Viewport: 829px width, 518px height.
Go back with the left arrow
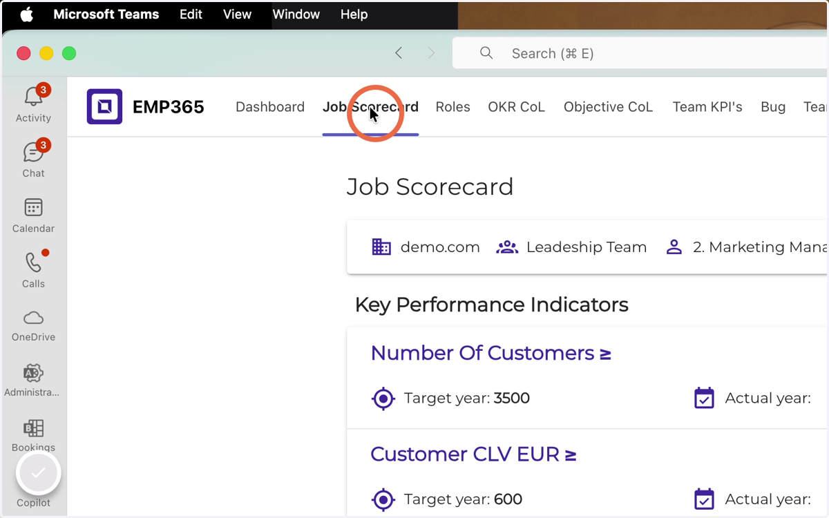pos(399,53)
